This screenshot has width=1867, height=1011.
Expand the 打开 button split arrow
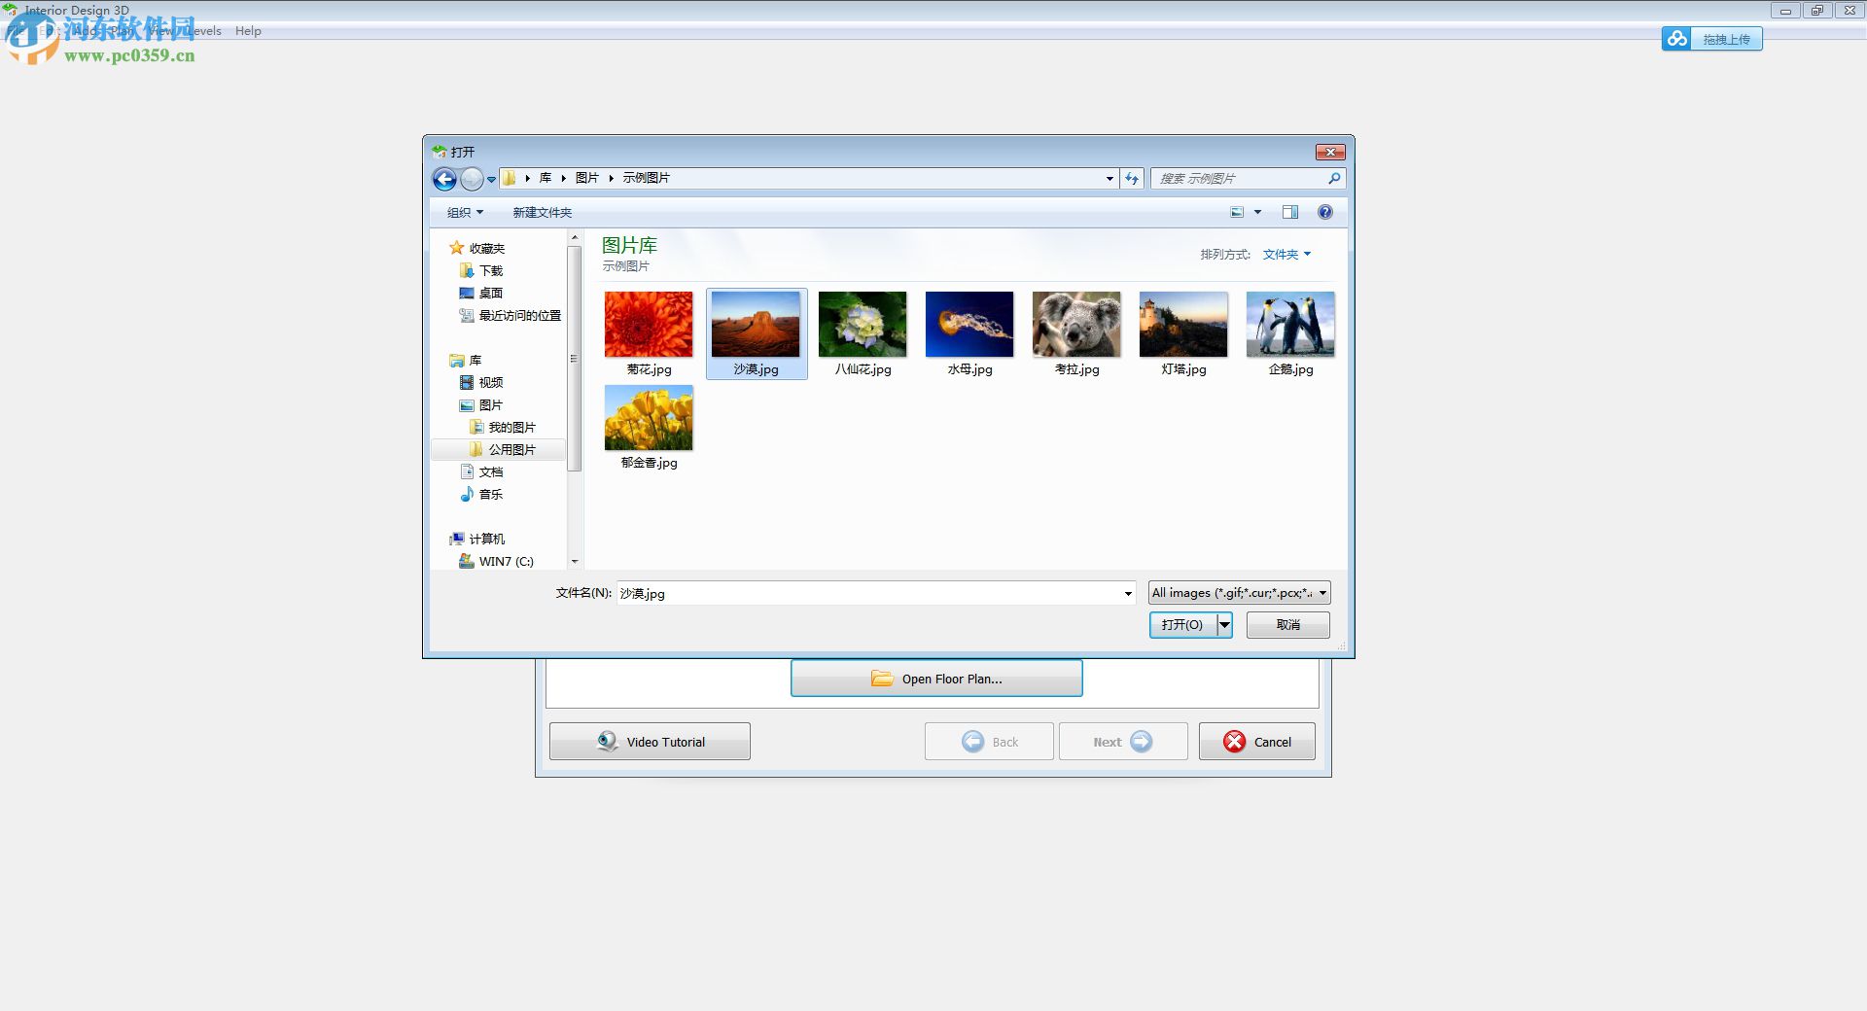click(x=1225, y=625)
